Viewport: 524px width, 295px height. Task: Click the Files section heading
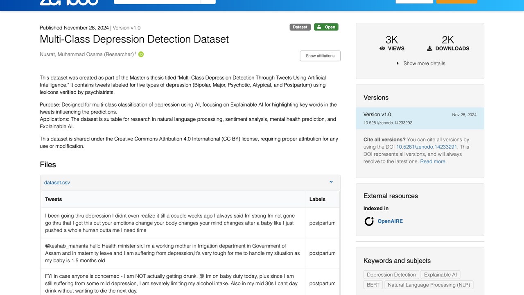click(x=48, y=165)
